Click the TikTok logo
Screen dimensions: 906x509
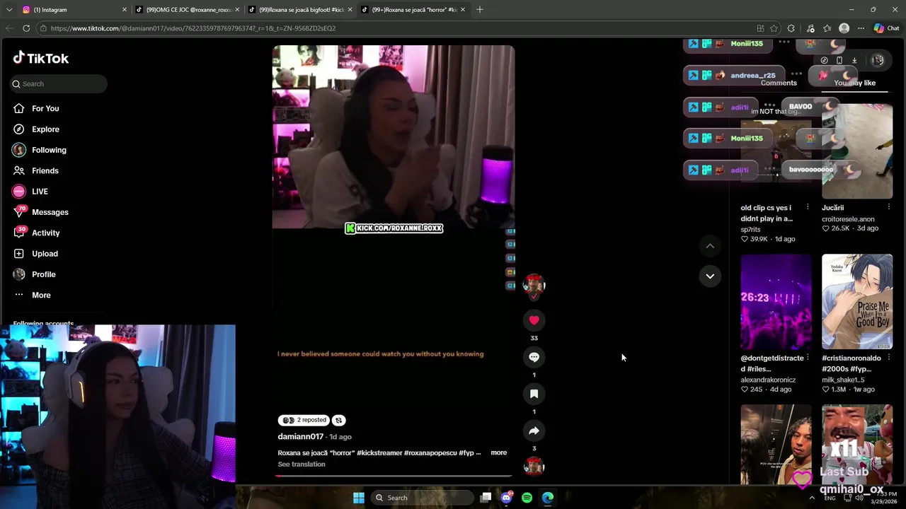coord(41,58)
